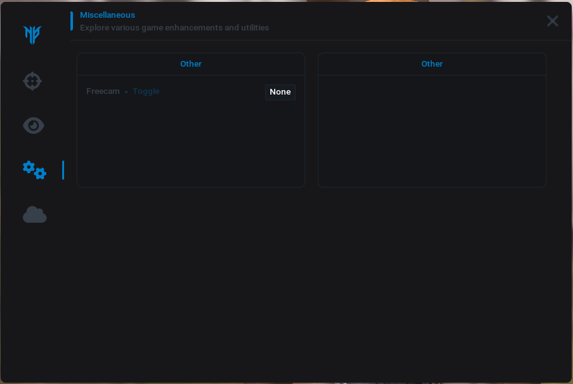Click the blue indicator beside the gears icon

point(63,170)
